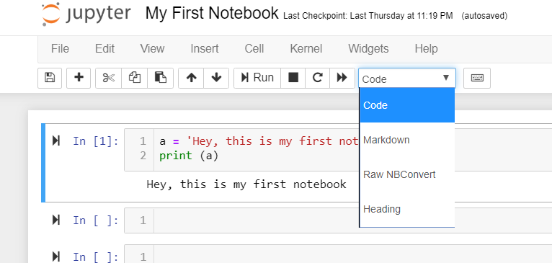Run the second cell with its side run icon
Screen dimensions: 552x263
[x=56, y=220]
